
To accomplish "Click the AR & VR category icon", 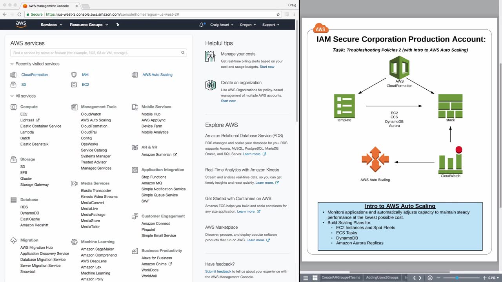I will 135,147.
